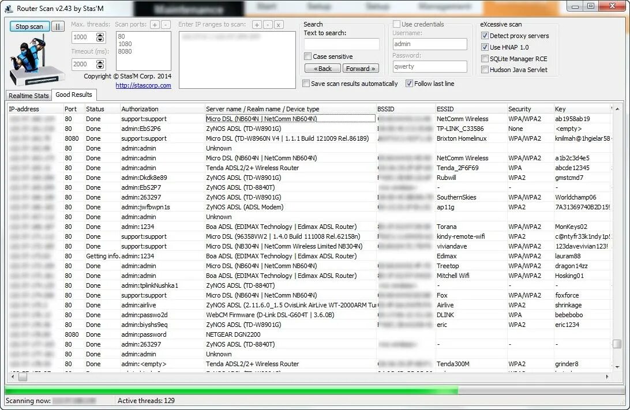Click the Router Scan ninja logo image
This screenshot has width=630, height=410.
point(36,60)
